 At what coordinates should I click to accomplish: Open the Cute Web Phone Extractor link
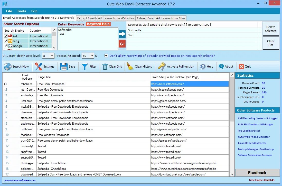coord(254,137)
